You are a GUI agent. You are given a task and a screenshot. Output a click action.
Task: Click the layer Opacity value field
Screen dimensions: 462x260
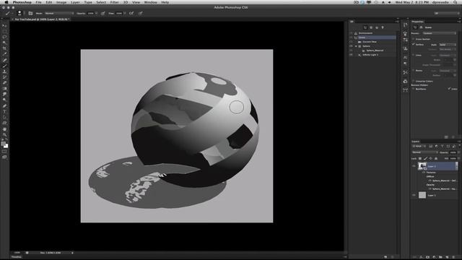click(453, 152)
